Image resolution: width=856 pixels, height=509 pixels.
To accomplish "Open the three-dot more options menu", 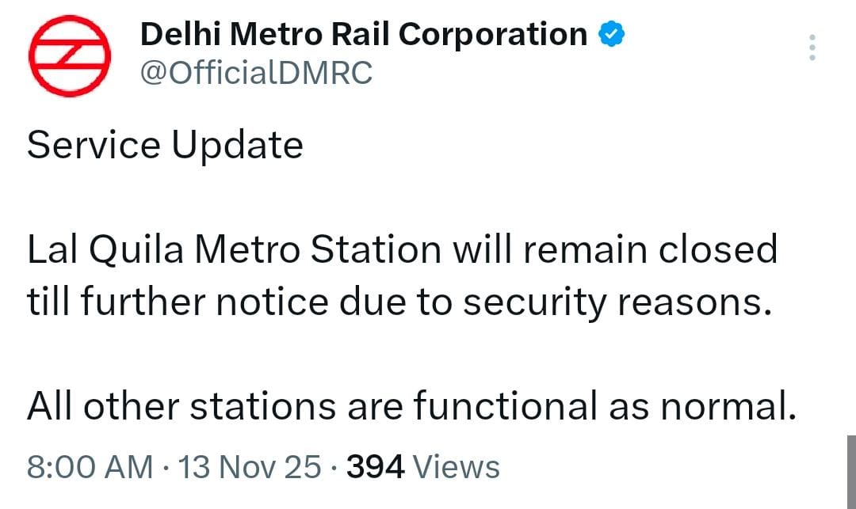I will click(811, 48).
